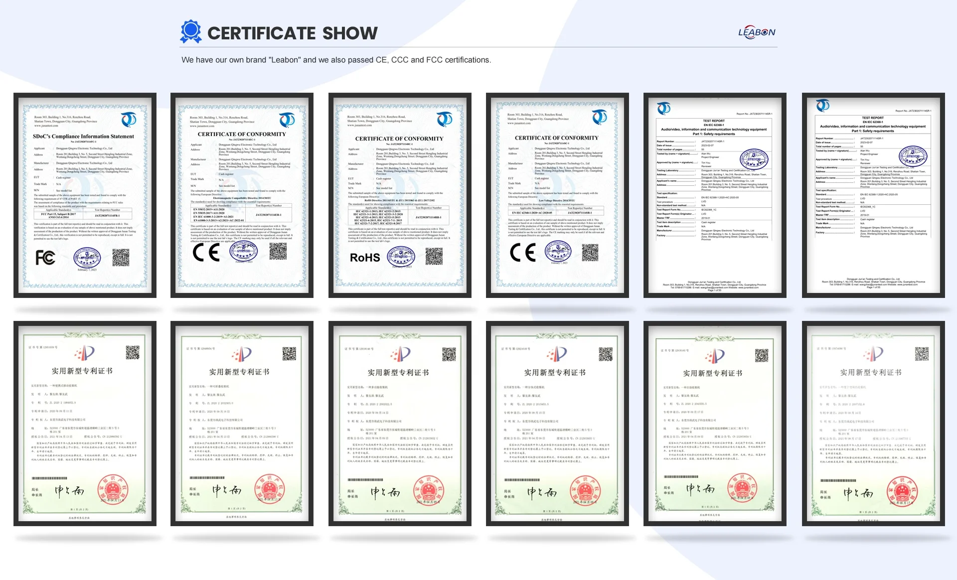Click the CE mark on fourth certificate

click(x=522, y=253)
